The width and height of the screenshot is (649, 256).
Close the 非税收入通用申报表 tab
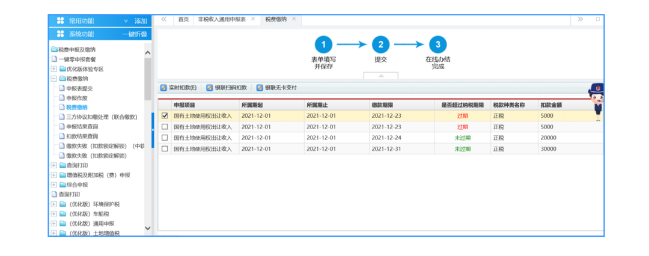tap(253, 19)
